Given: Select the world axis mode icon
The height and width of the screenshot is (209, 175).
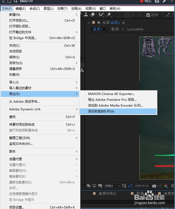Looking at the screenshot, I should click(x=133, y=15).
